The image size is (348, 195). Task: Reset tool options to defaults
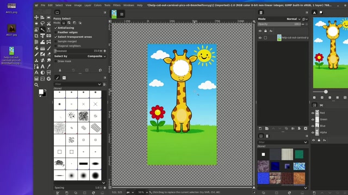[100, 70]
